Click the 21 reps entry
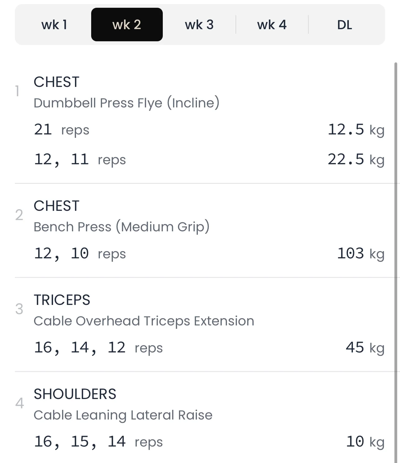Screen dimensions: 400x463 61,129
